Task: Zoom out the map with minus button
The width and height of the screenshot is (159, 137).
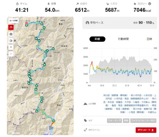Action: click(x=11, y=54)
